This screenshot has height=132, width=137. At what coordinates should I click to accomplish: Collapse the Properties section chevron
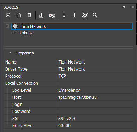tap(10, 53)
